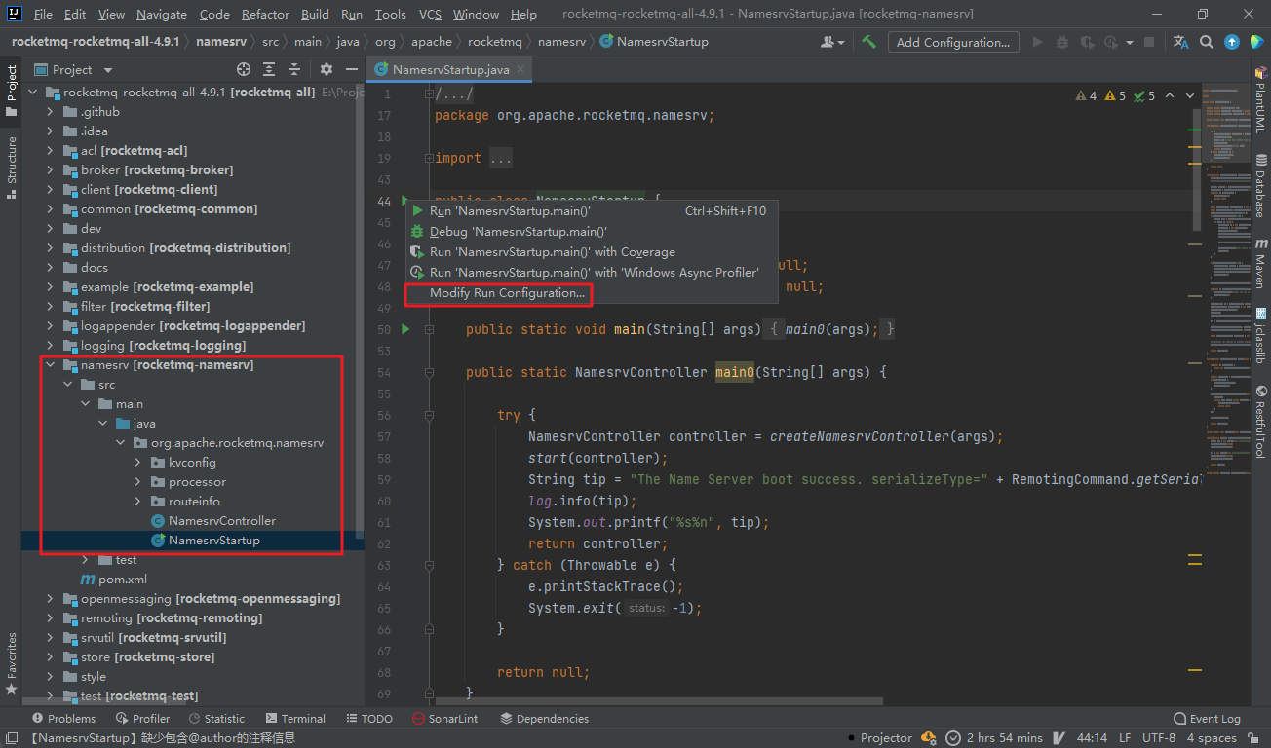
Task: Expand all in the Project panel
Action: [269, 70]
